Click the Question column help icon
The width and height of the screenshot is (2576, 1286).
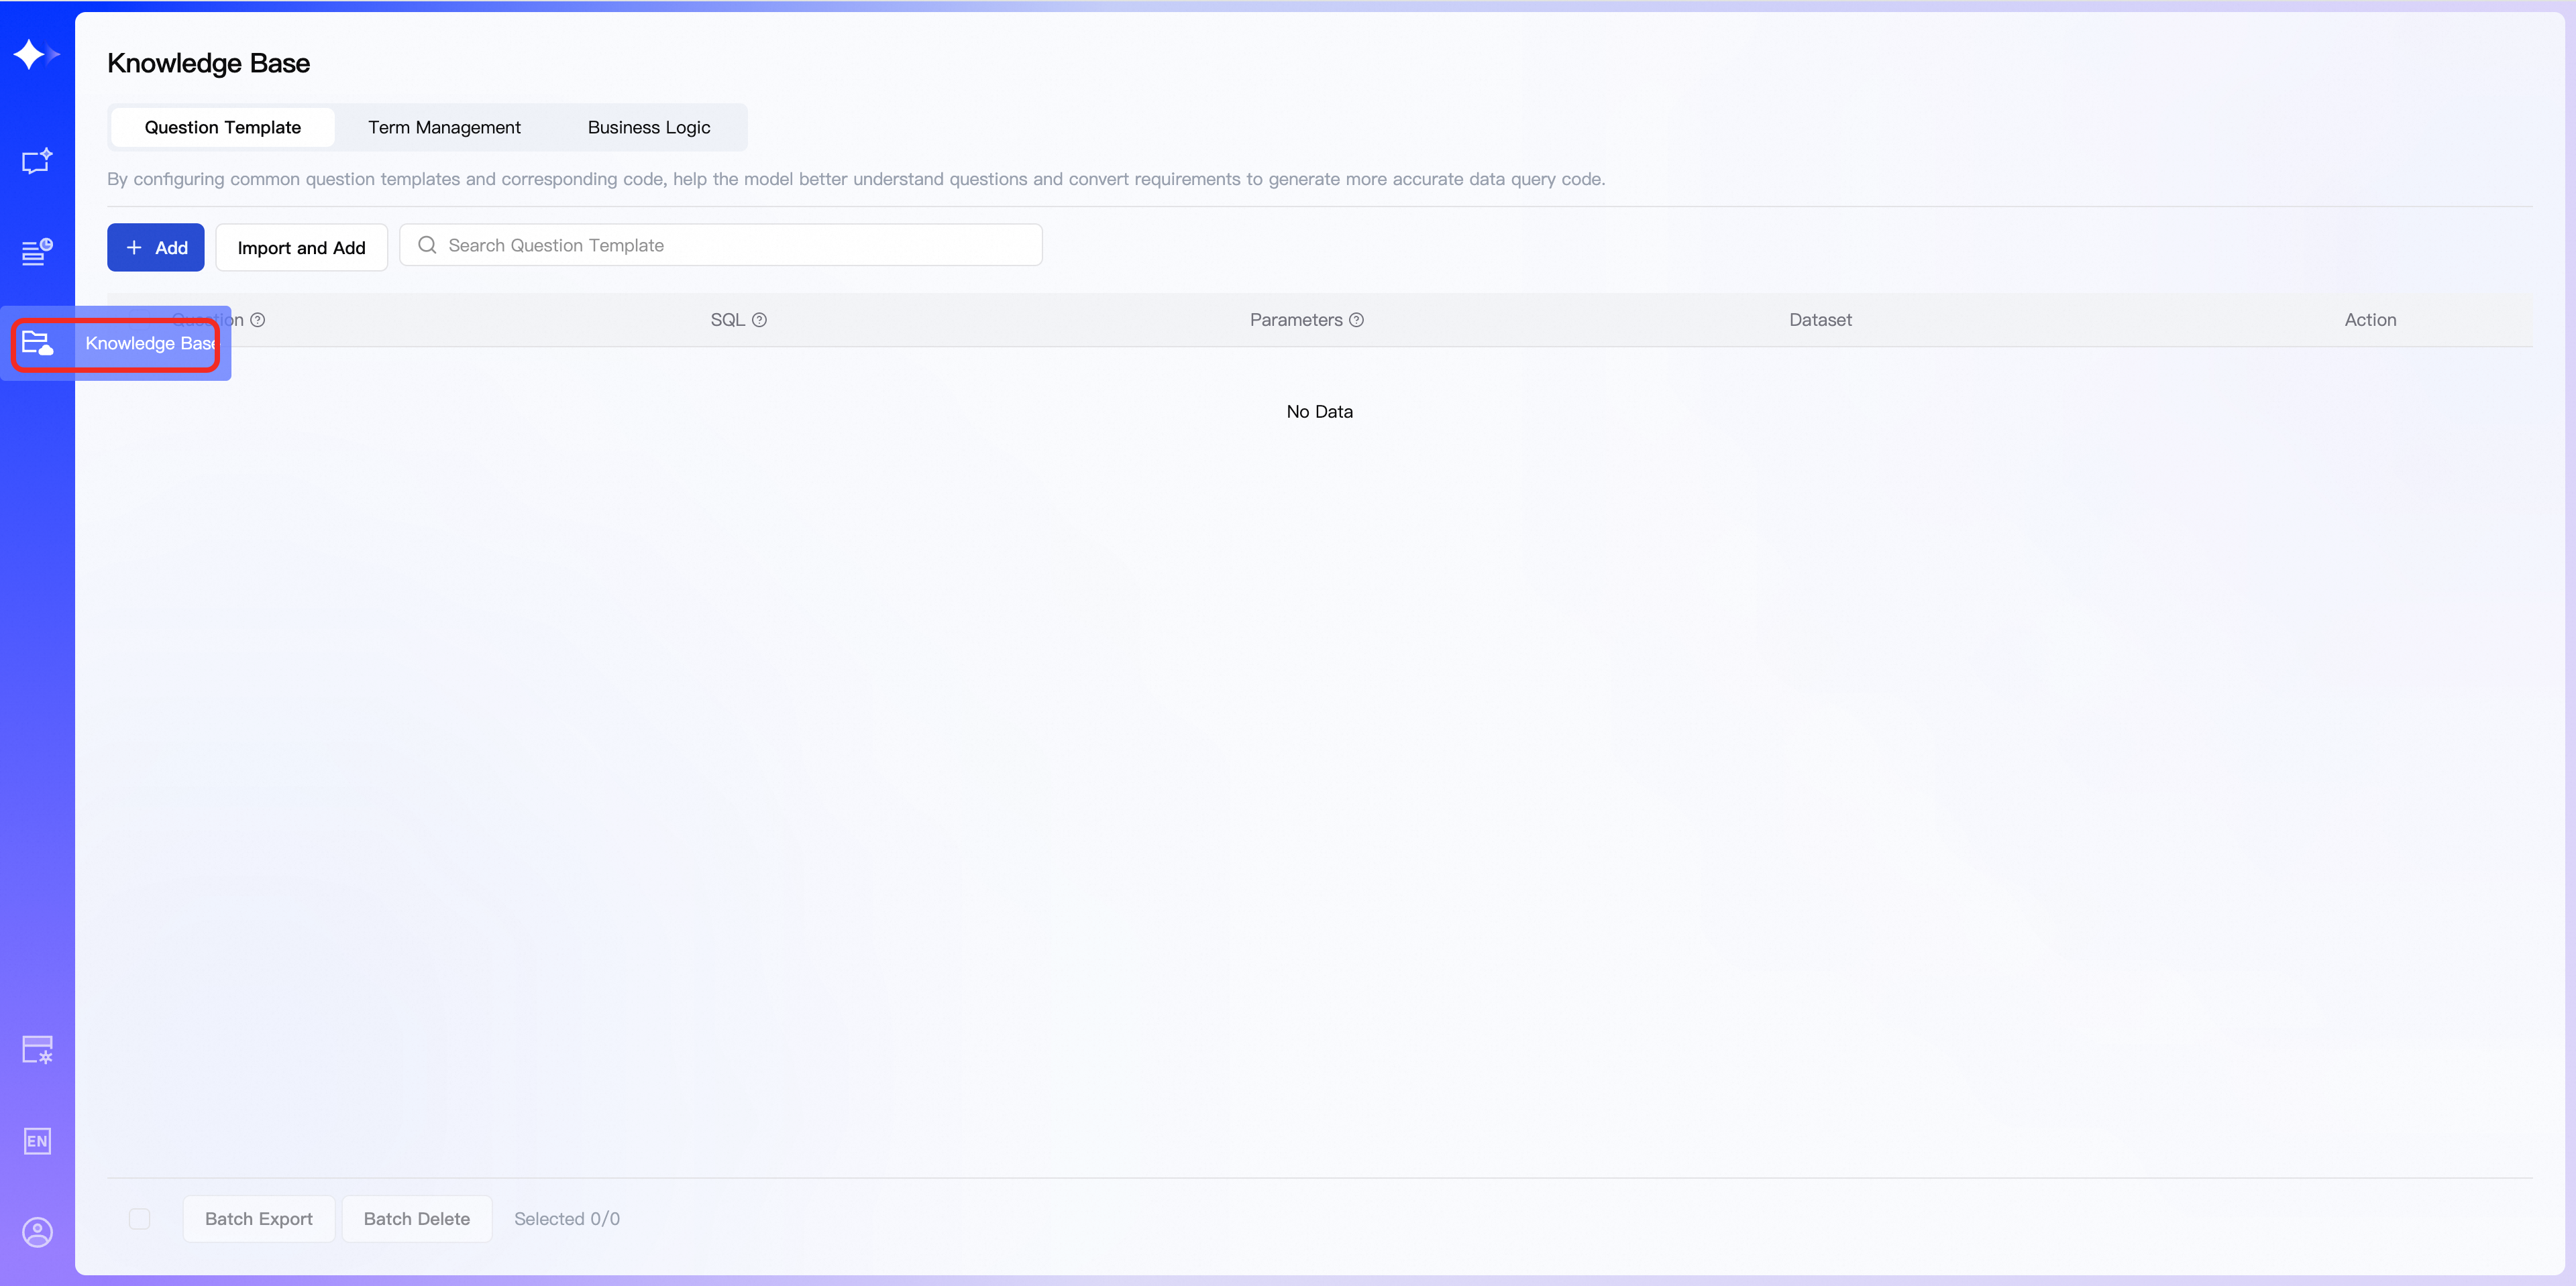tap(258, 320)
